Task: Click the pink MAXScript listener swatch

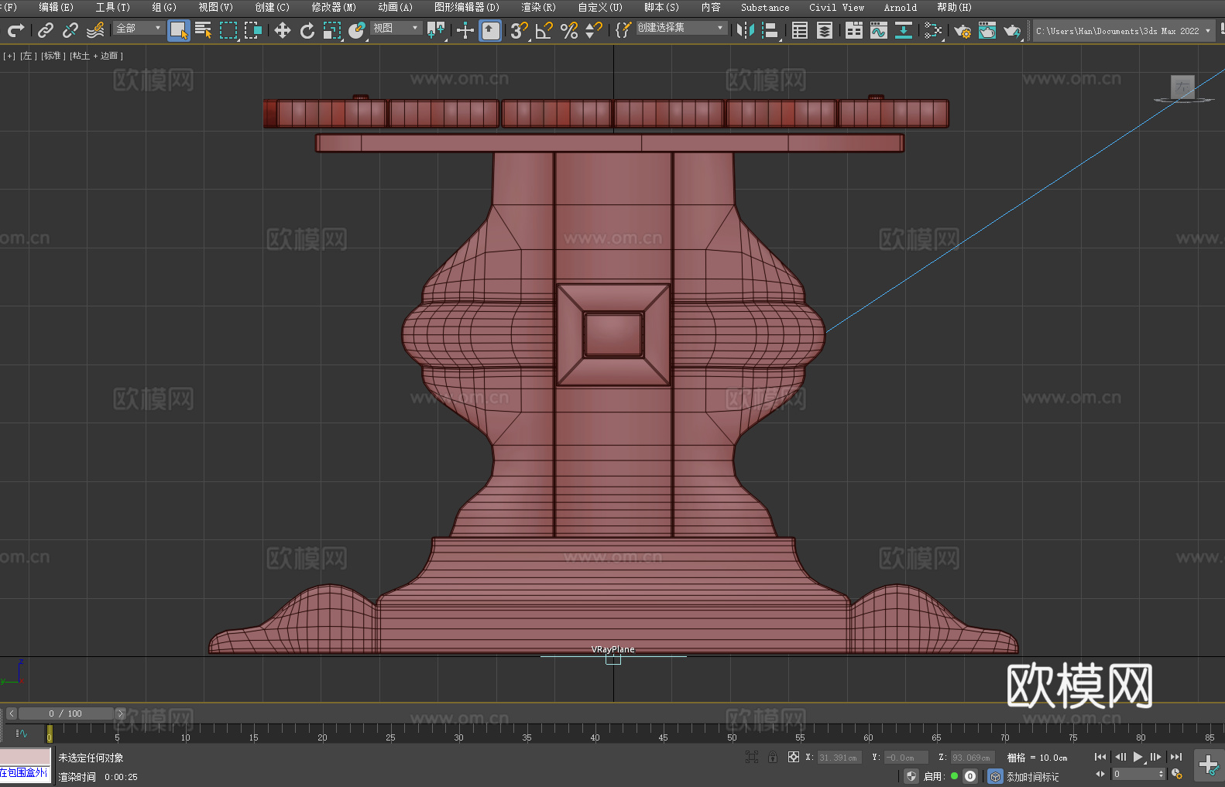Action: [x=26, y=757]
